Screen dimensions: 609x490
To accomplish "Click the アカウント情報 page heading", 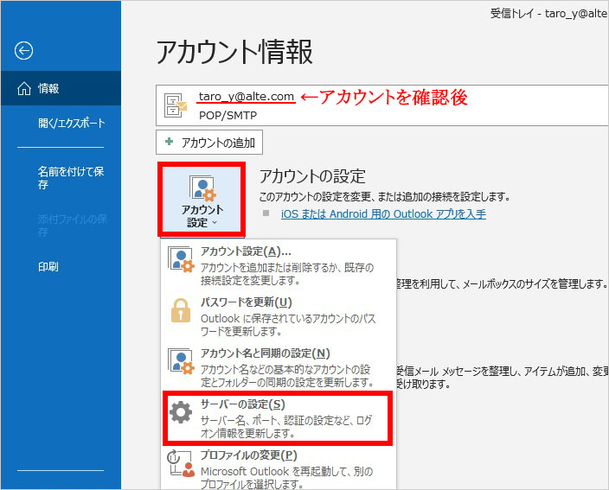I will [234, 51].
